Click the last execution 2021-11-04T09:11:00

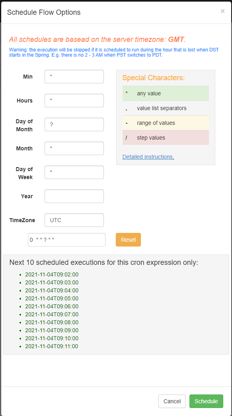52,346
